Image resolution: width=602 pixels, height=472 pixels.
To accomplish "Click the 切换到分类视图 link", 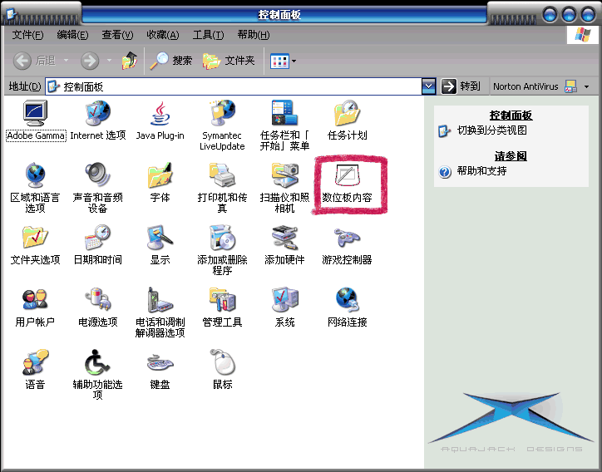I will coord(491,130).
